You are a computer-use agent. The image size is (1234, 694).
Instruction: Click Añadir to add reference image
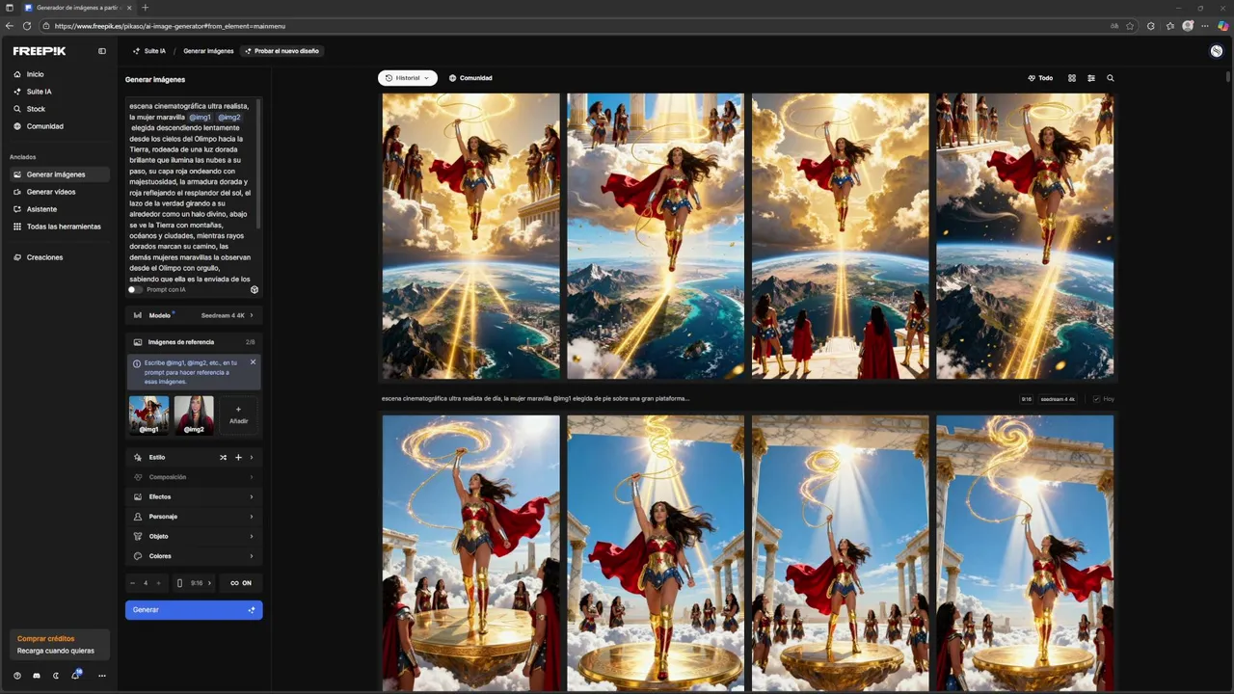tap(238, 415)
